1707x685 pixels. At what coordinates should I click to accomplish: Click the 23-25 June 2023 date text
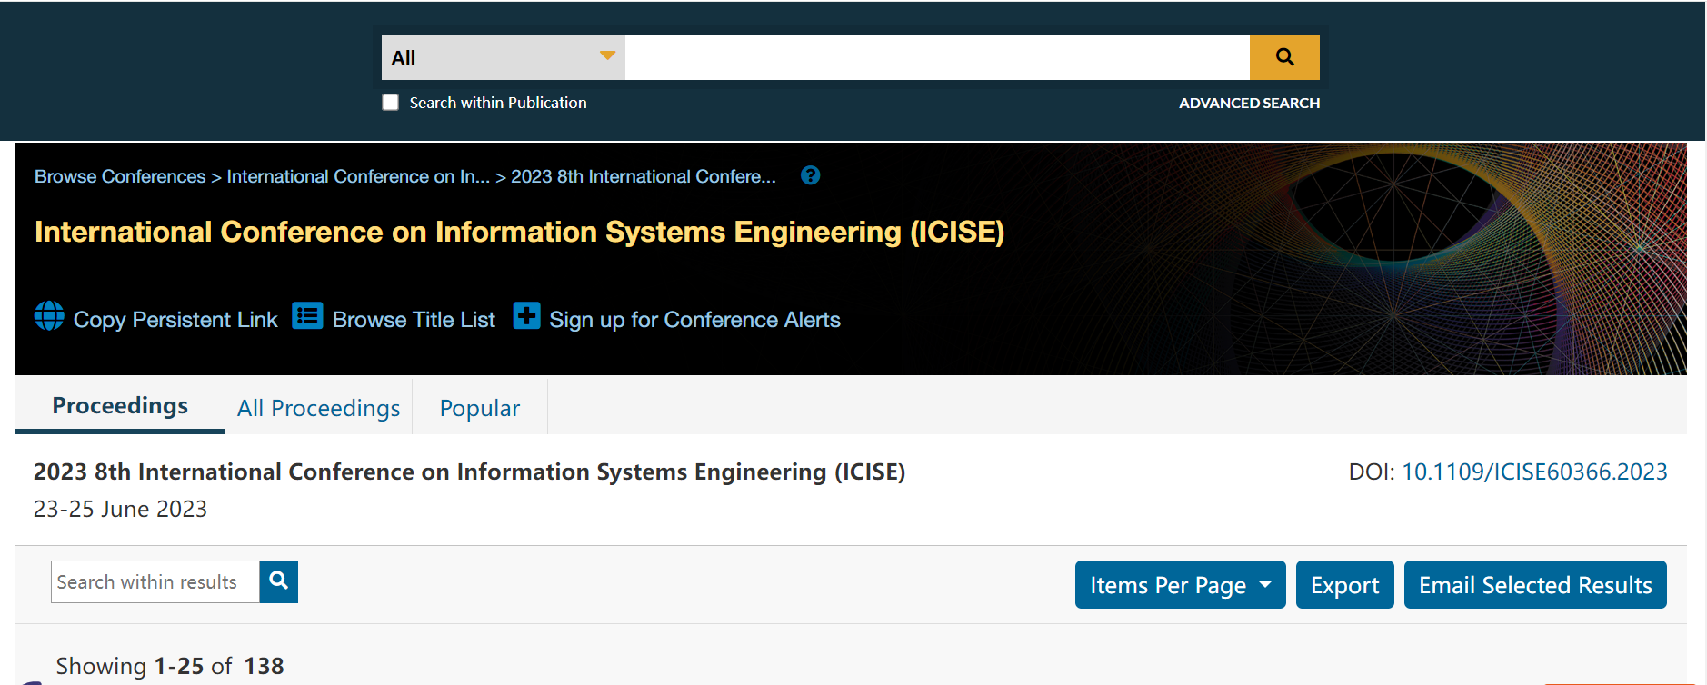pos(120,509)
